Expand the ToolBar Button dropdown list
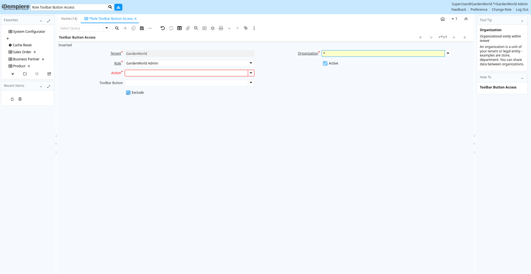This screenshot has height=274, width=531. click(251, 83)
